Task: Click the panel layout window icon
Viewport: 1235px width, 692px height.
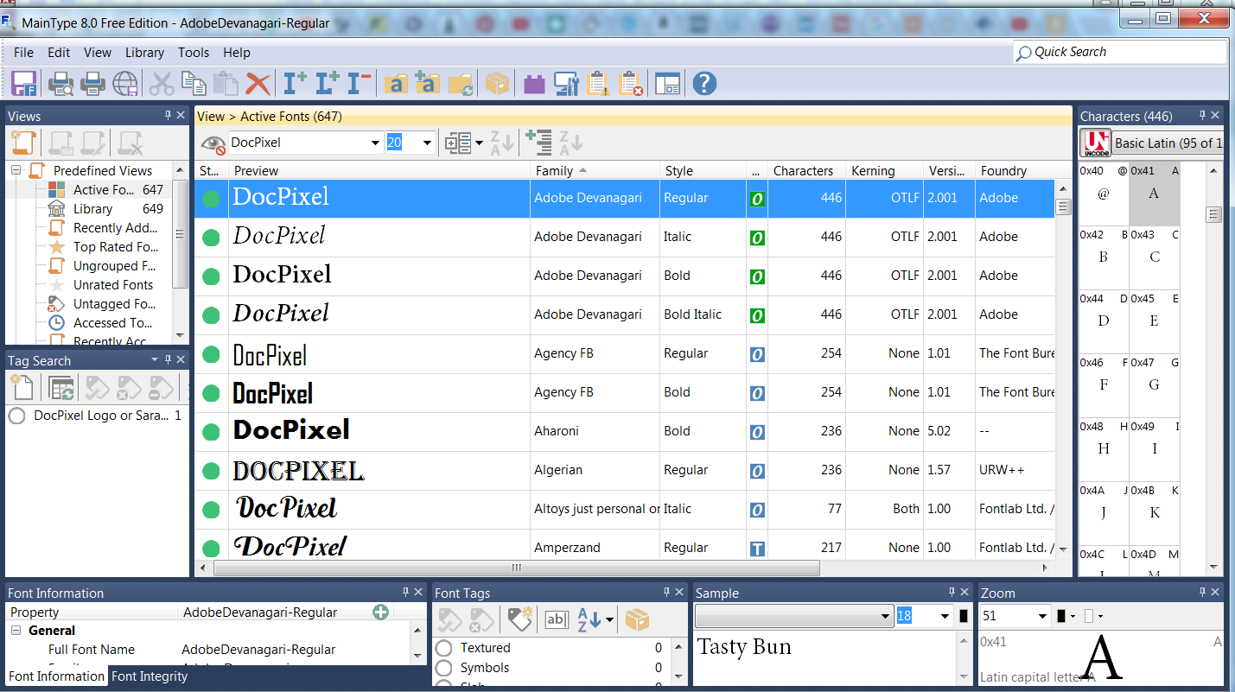Action: pyautogui.click(x=667, y=84)
